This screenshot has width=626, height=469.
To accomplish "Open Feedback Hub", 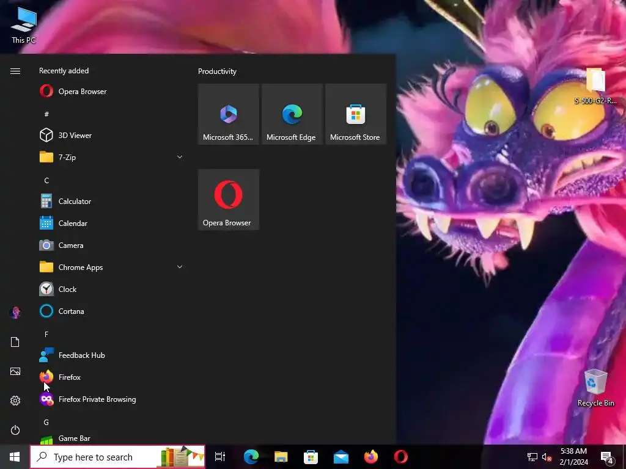I will (x=112, y=355).
